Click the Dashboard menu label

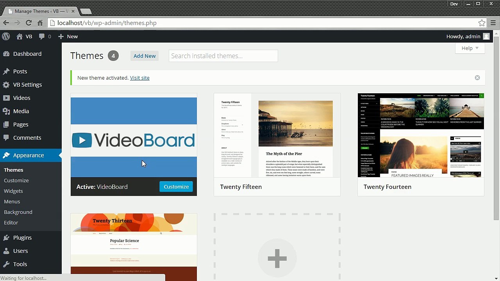point(27,54)
